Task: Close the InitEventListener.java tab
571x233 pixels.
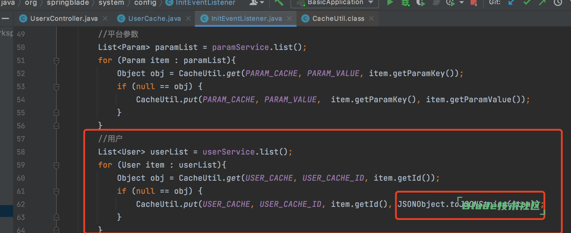Action: 289,18
